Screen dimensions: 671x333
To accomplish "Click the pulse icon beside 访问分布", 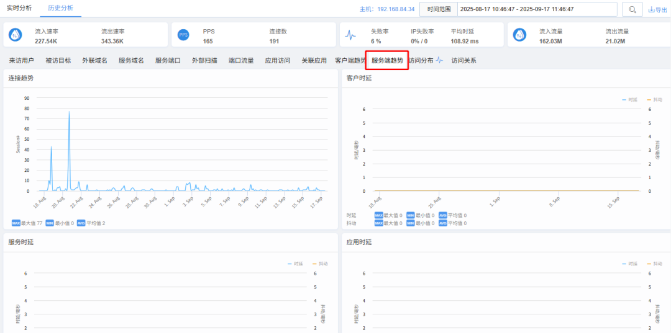I will [x=440, y=61].
